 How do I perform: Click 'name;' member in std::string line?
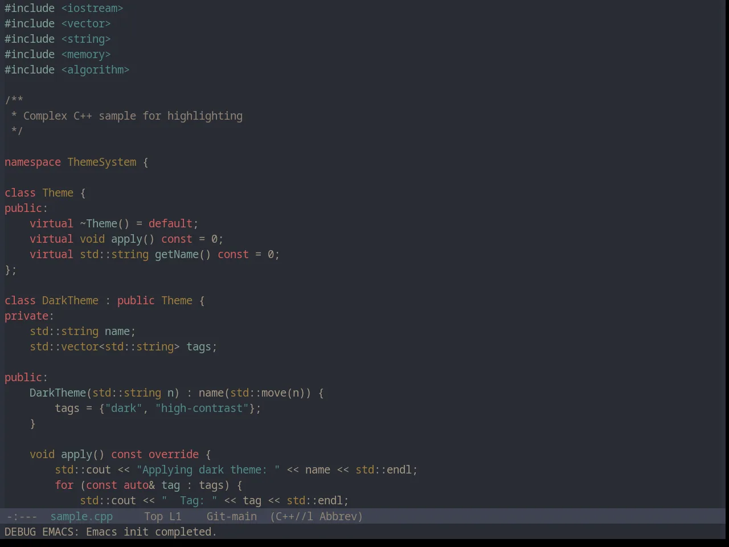click(x=120, y=331)
